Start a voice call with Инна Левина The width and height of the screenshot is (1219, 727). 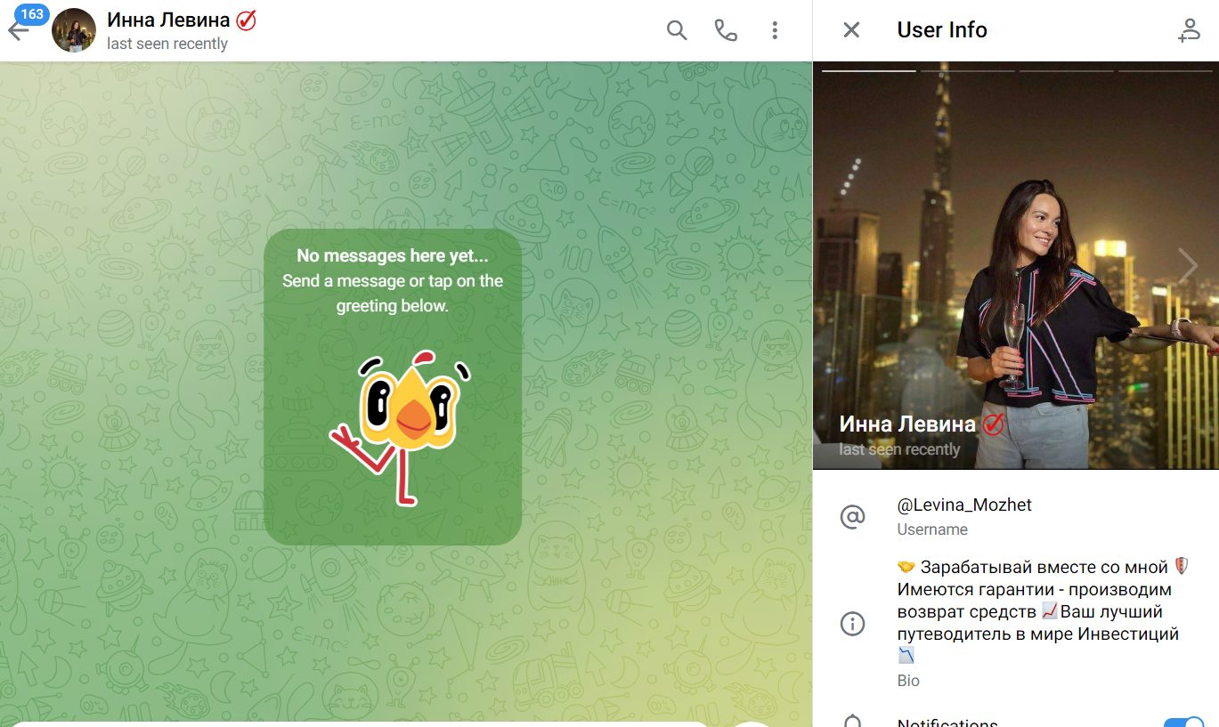(x=726, y=30)
